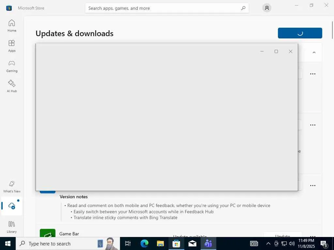Open Task View from the taskbar

[128, 243]
